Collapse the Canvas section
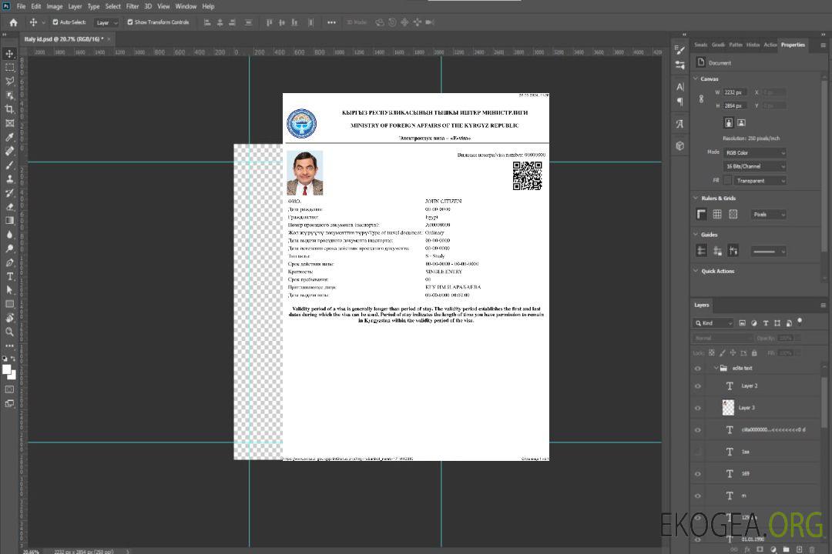The image size is (832, 554). click(696, 78)
